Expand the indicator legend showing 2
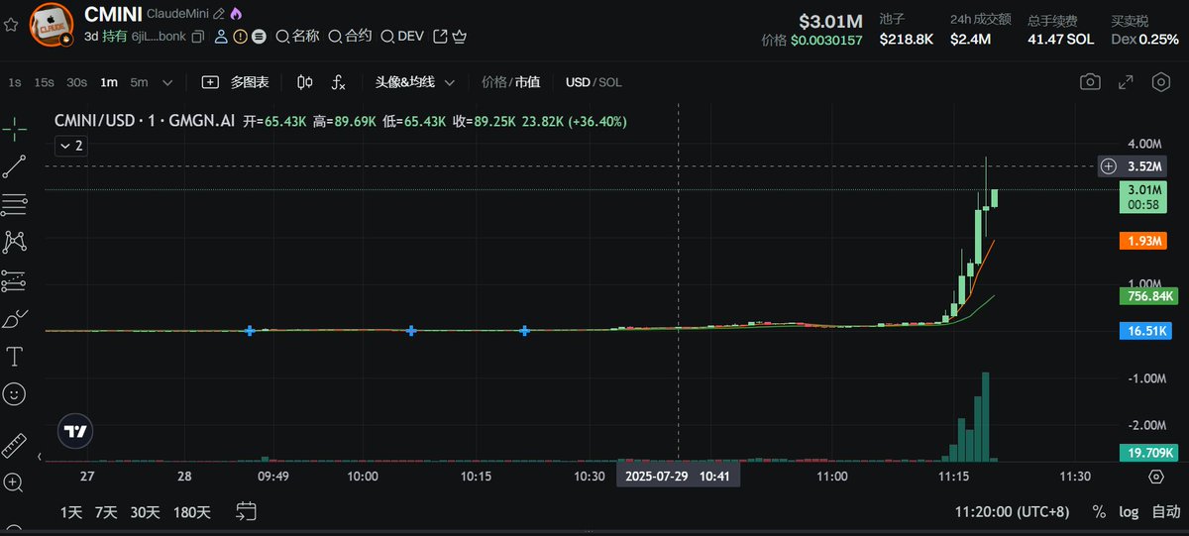The height and width of the screenshot is (536, 1189). [70, 146]
